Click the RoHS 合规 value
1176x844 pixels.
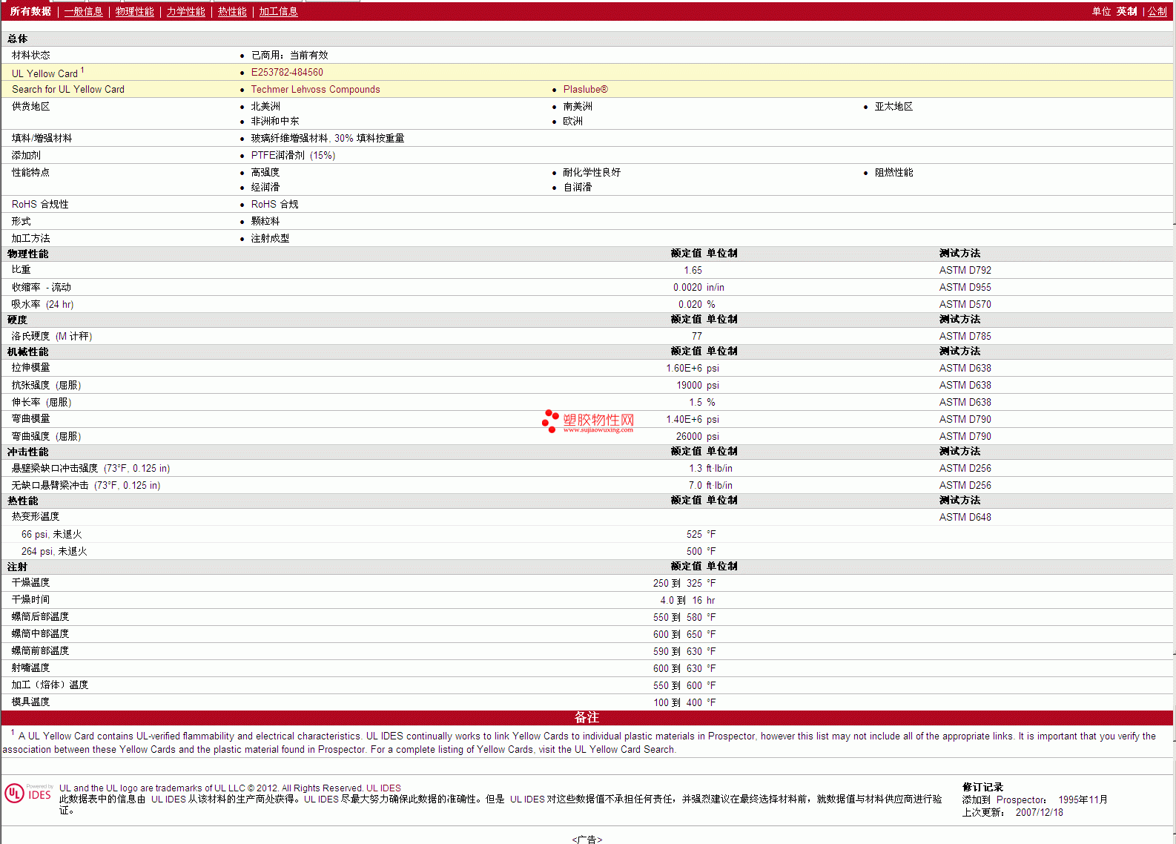point(275,205)
